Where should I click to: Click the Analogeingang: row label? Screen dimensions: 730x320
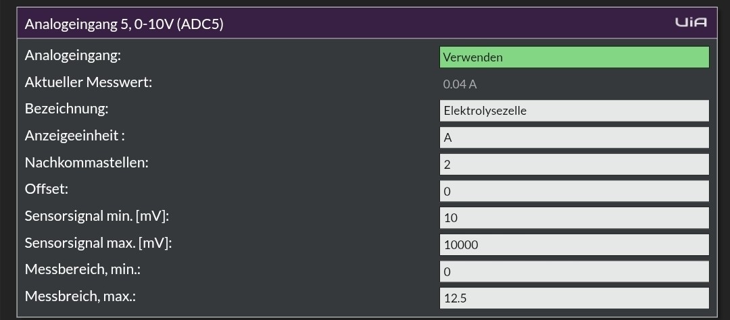(x=72, y=56)
